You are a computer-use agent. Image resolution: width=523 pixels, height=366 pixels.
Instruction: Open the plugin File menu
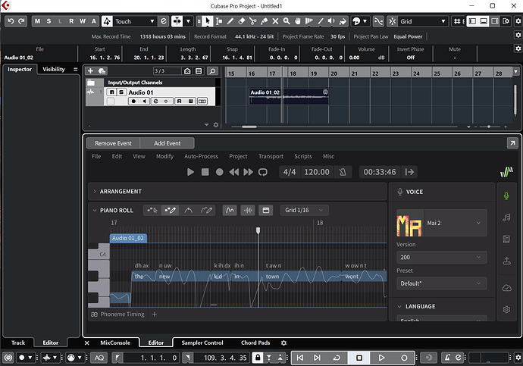pyautogui.click(x=96, y=156)
